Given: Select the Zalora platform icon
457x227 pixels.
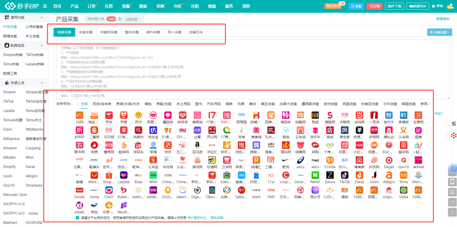Looking at the screenshot, I should click(x=330, y=175).
